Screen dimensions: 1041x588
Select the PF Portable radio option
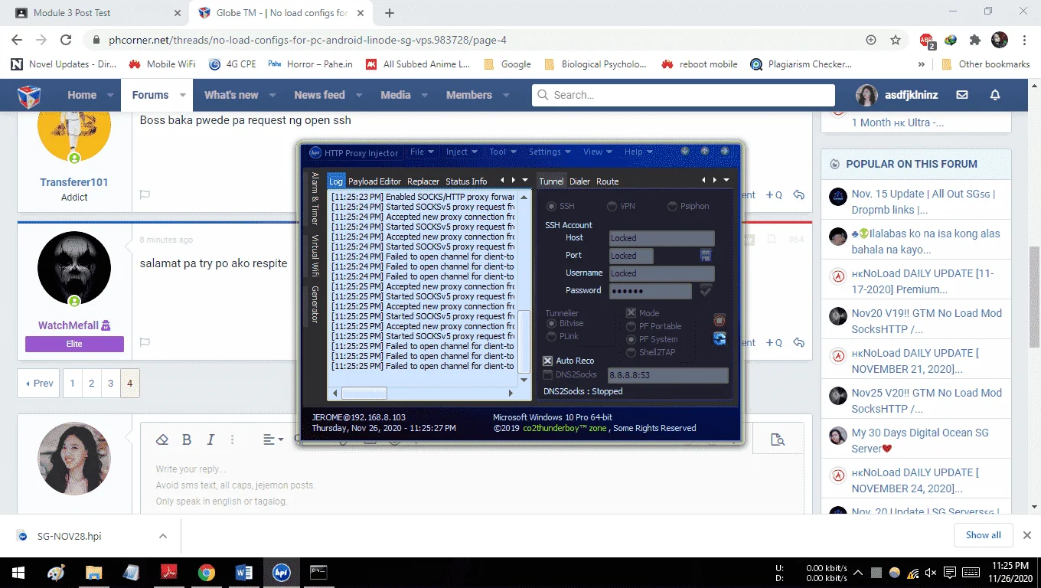(631, 326)
